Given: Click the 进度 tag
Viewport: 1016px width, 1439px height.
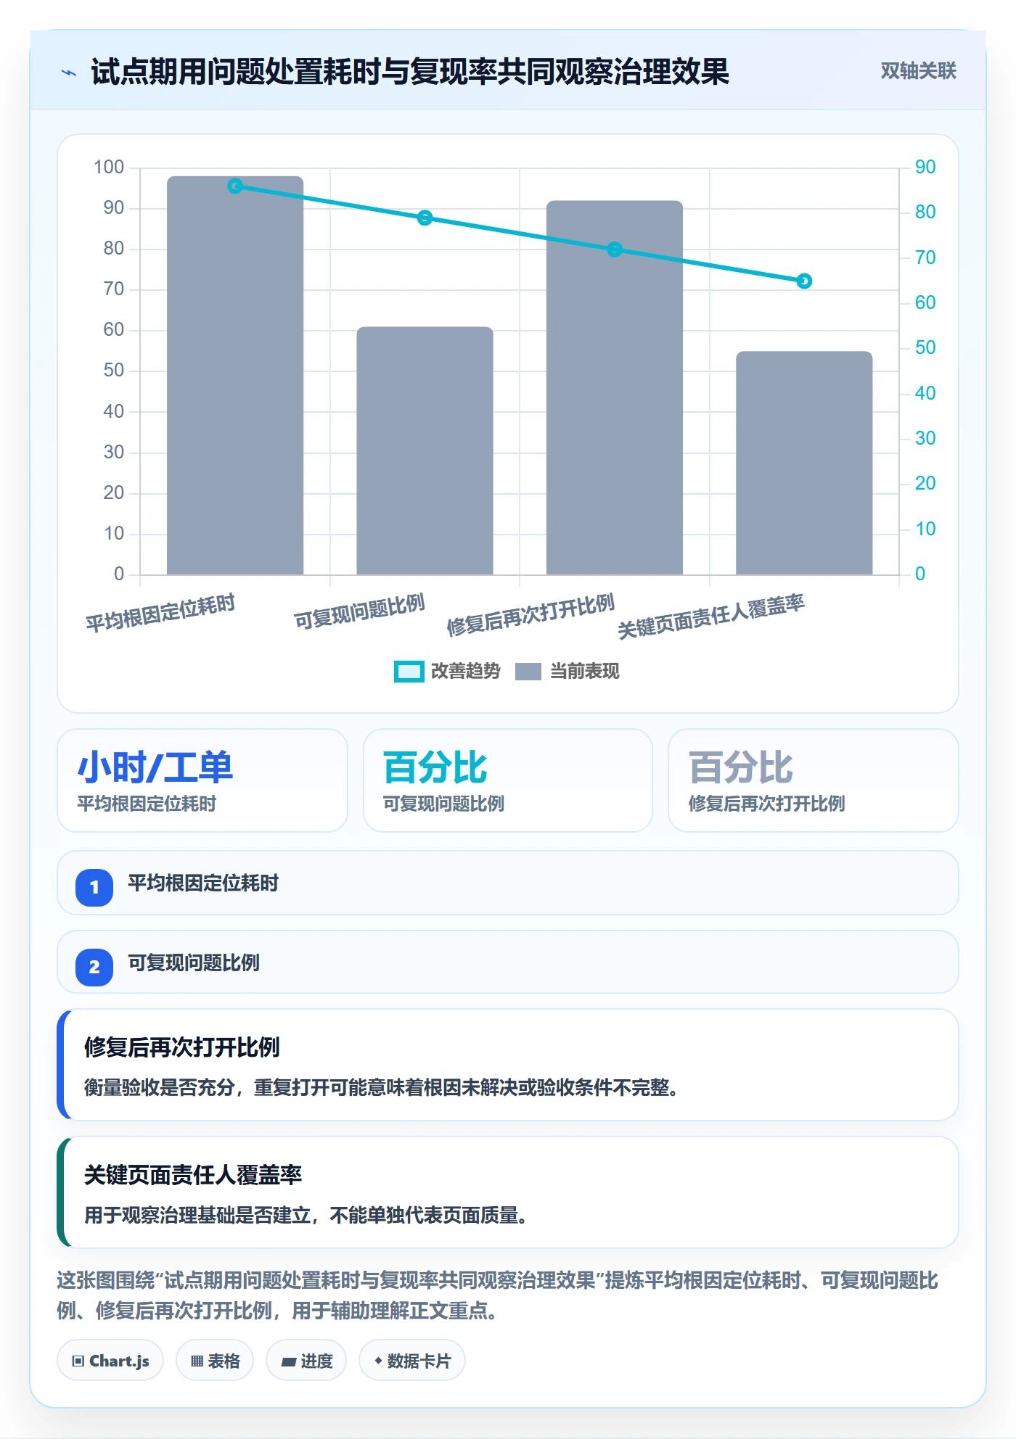Looking at the screenshot, I should 306,1361.
